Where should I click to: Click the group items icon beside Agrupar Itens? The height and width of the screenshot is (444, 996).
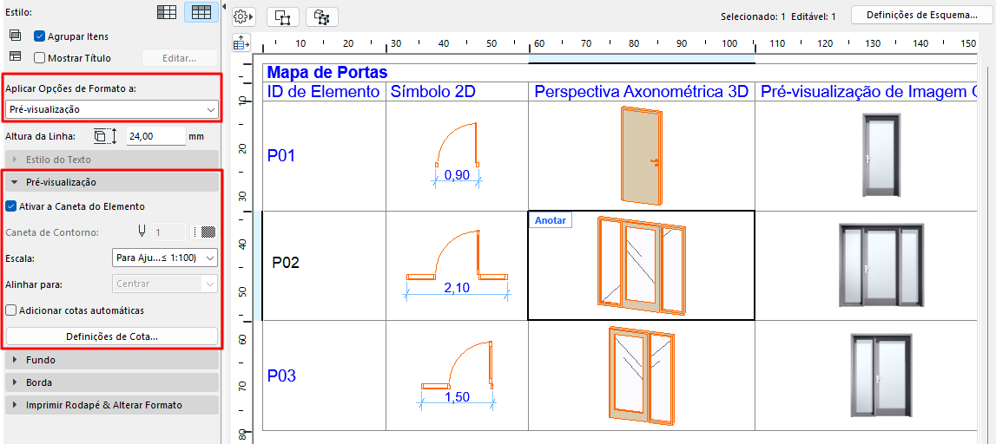pos(16,36)
